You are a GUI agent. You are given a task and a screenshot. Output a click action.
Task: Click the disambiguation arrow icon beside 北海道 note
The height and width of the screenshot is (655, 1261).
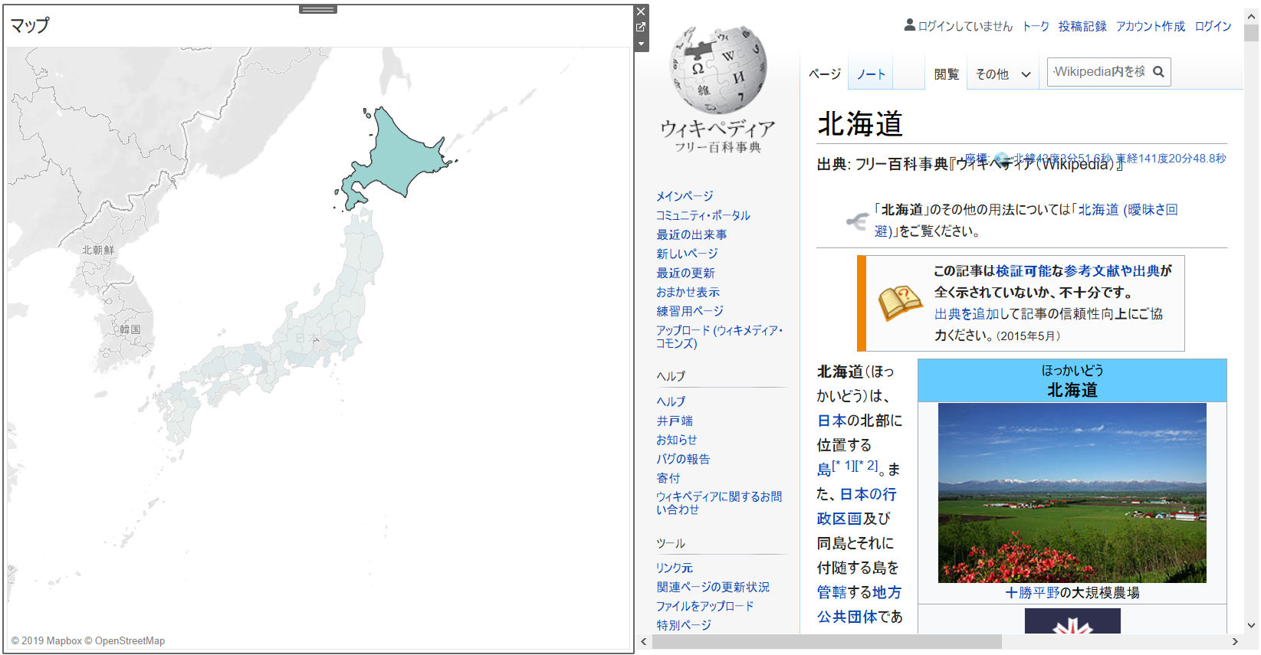(x=857, y=221)
